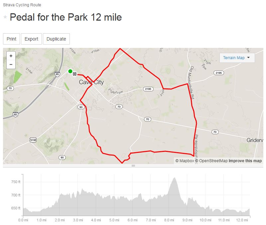Click the map zoom out minus button
Image resolution: width=266 pixels, height=225 pixels.
click(11, 64)
